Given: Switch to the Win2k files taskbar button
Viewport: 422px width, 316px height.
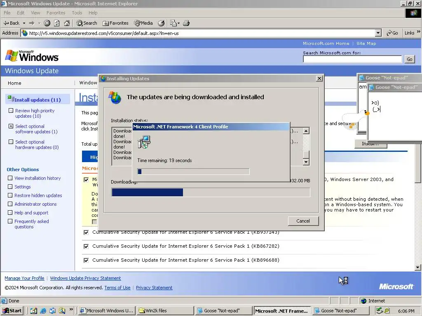Looking at the screenshot, I should pyautogui.click(x=165, y=311).
